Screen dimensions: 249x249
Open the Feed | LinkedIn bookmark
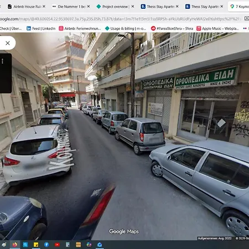tap(41, 28)
